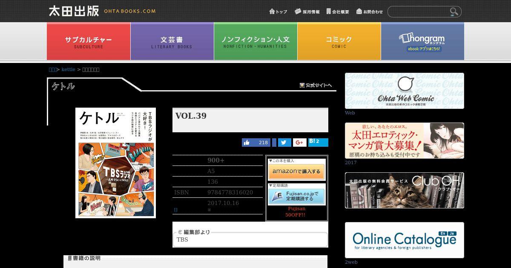Click the Fujisan 50OFF!! red link
This screenshot has width=511, height=268.
point(297,212)
